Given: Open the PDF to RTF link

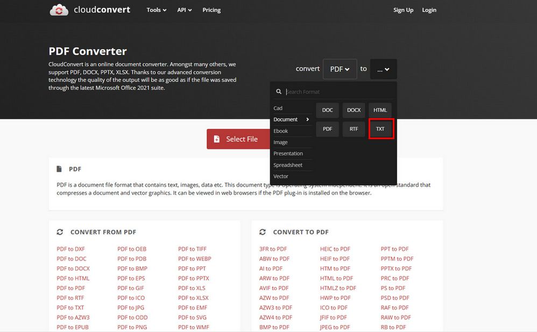Looking at the screenshot, I should [x=70, y=298].
